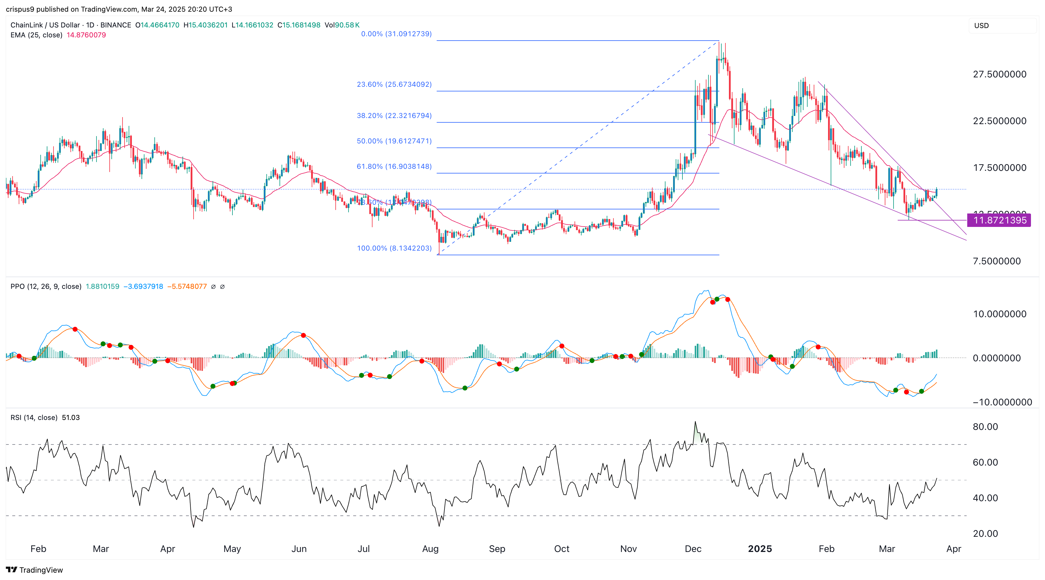
Task: Click the PPO signal value −3.6937918
Action: (143, 286)
